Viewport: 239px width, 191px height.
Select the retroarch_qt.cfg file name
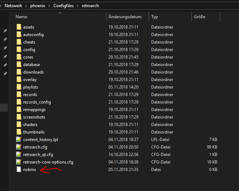pos(38,155)
